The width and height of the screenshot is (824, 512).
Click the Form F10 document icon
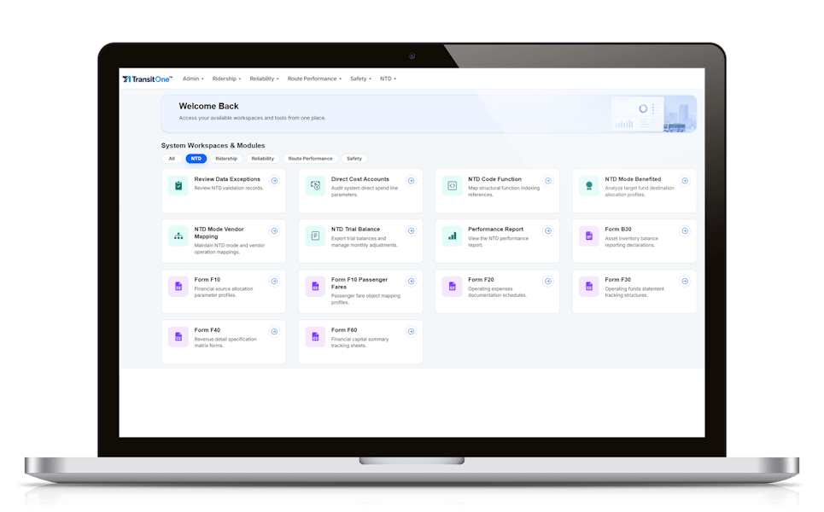click(178, 286)
